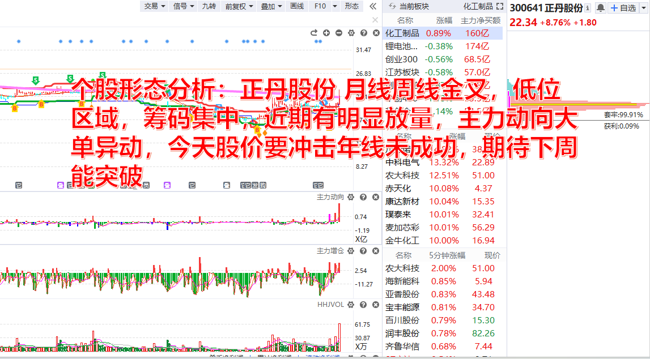Click the 主力增仓 indicator label
The image size is (650, 359).
click(x=330, y=251)
